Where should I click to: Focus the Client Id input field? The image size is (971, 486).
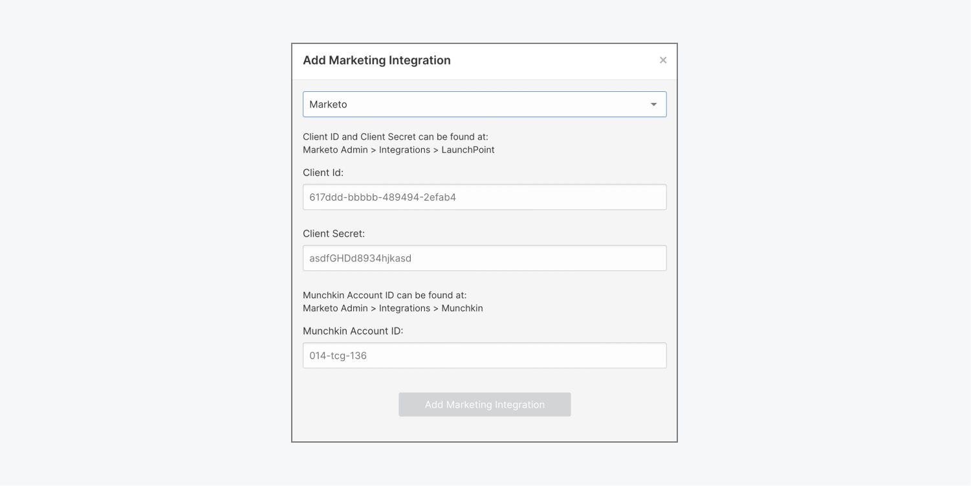click(485, 197)
